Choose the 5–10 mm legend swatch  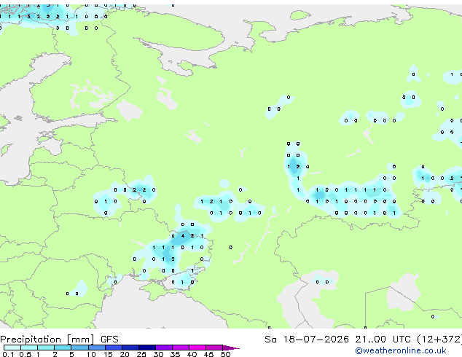click(x=79, y=348)
